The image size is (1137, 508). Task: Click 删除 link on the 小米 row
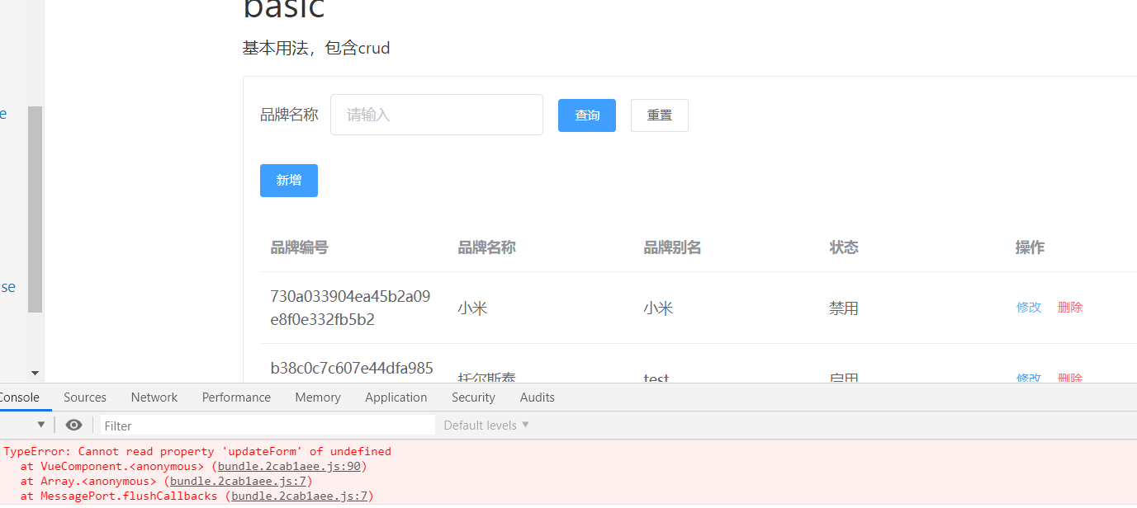1070,307
